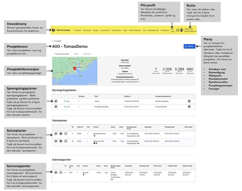Open salve report 8311 with the arrow icon
242x191 pixels.
coord(56,172)
